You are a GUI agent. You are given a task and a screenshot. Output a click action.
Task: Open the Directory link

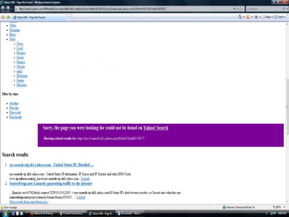coord(22,85)
